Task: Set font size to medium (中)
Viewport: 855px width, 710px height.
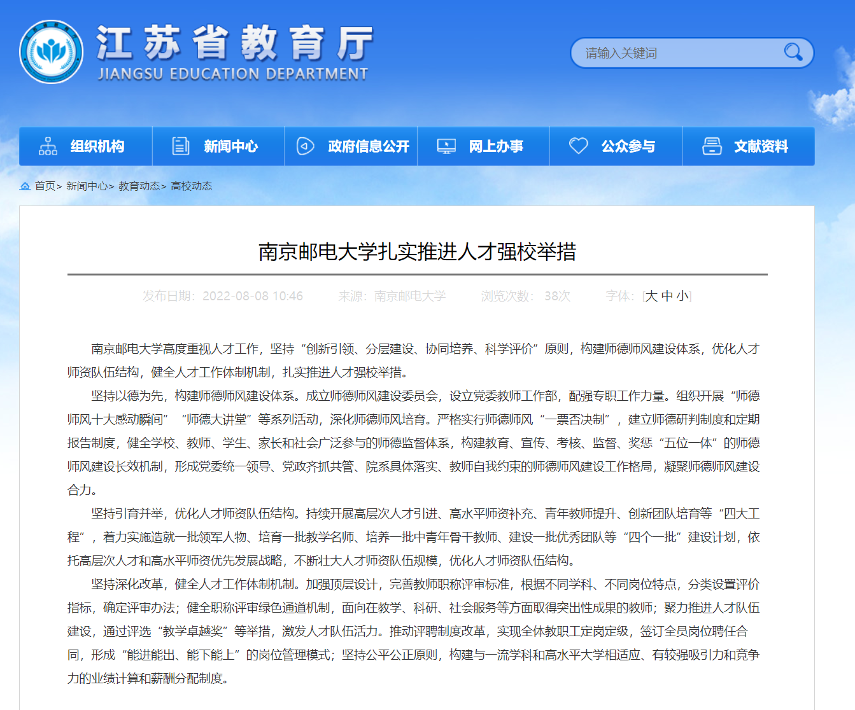Action: point(667,296)
